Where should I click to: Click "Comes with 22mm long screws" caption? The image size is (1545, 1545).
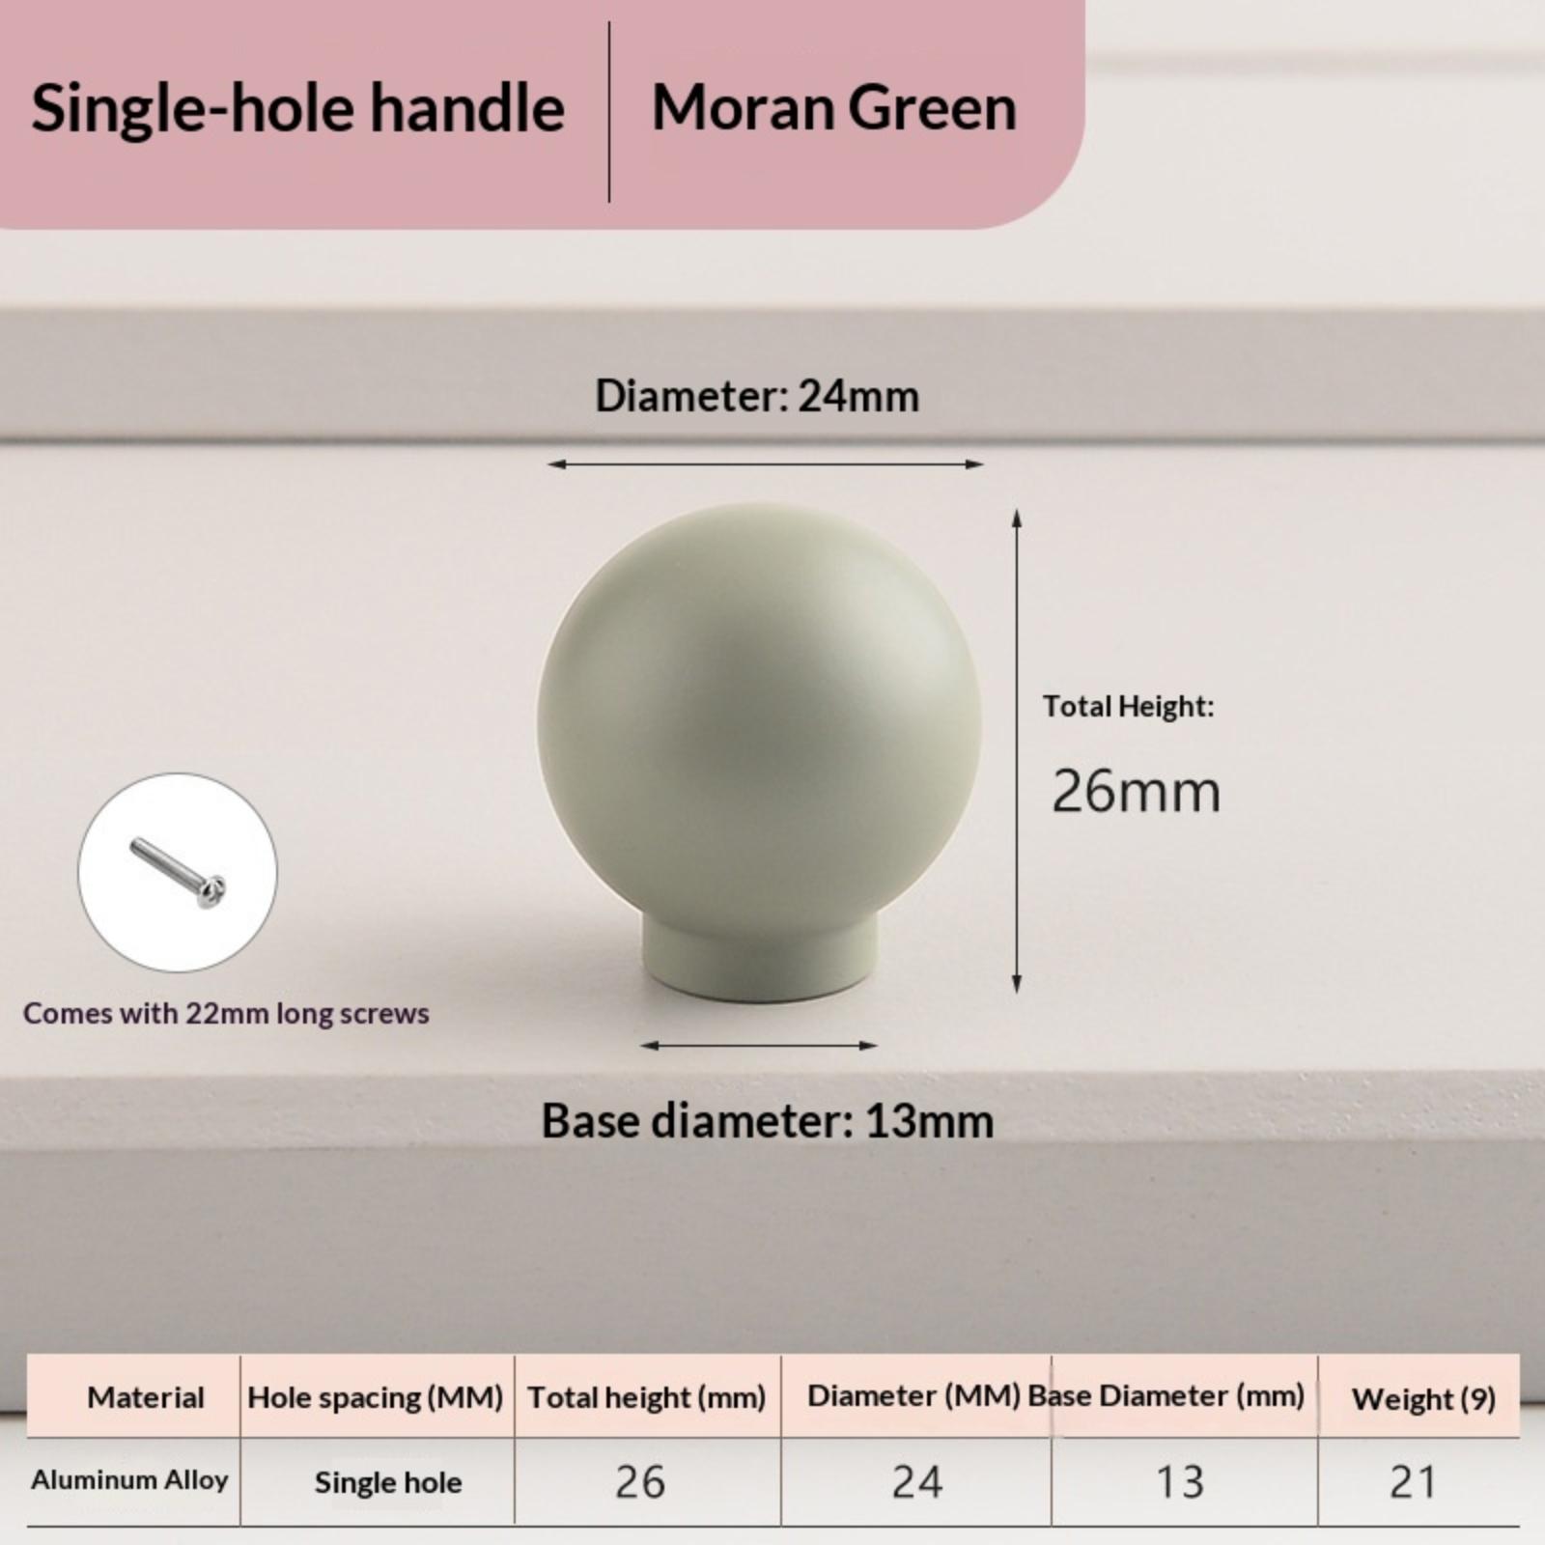[226, 1013]
